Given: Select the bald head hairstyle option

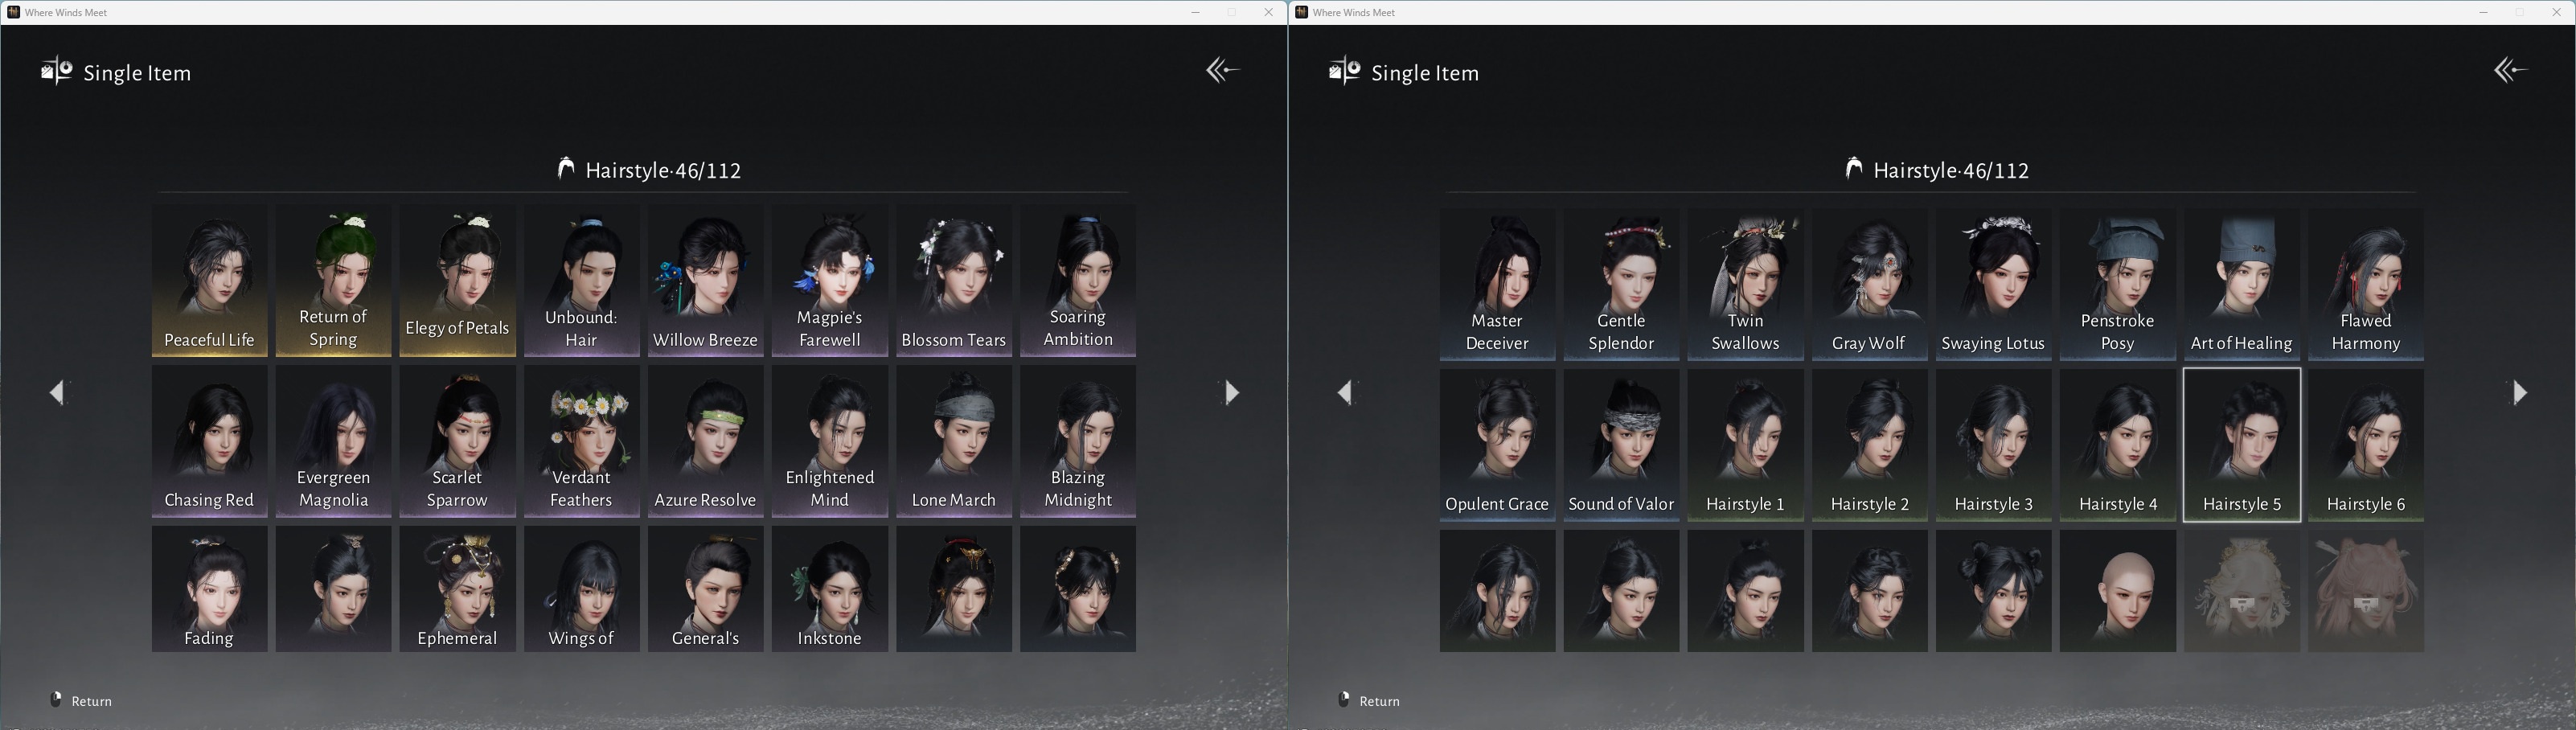Looking at the screenshot, I should pos(2117,591).
